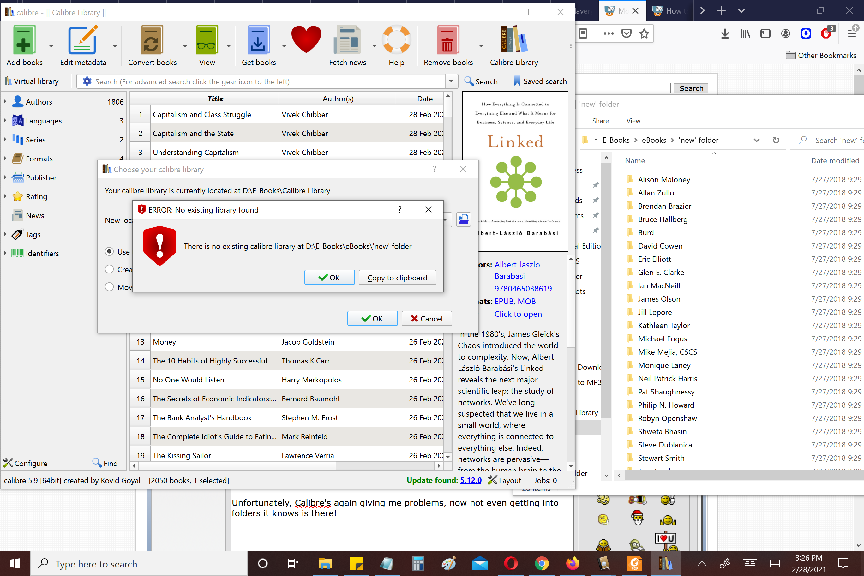Image resolution: width=864 pixels, height=576 pixels.
Task: Open the Edit metadata tool
Action: [83, 40]
